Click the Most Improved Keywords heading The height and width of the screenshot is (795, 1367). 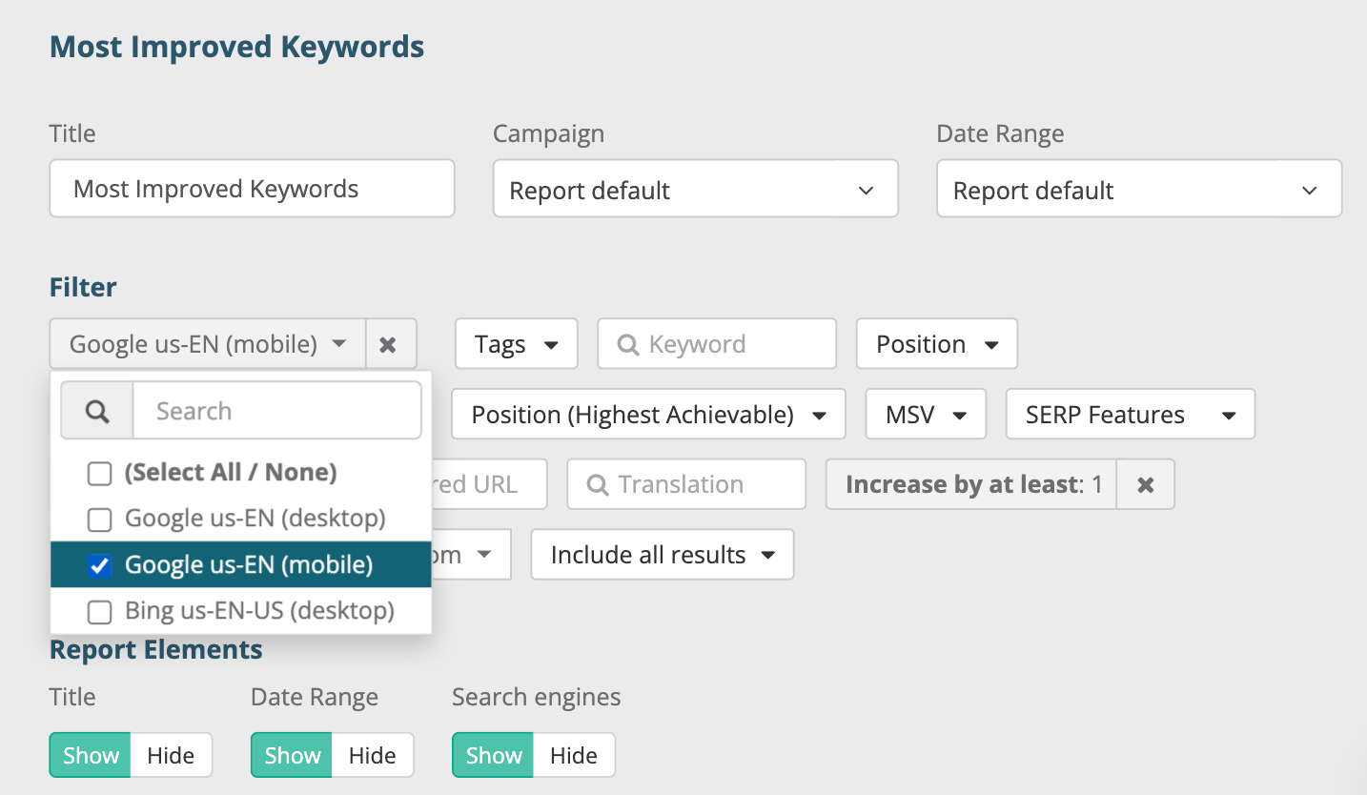pyautogui.click(x=236, y=47)
